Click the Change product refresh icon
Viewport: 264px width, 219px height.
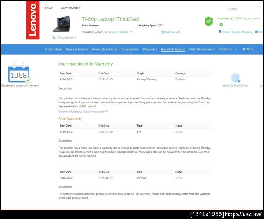pos(54,37)
